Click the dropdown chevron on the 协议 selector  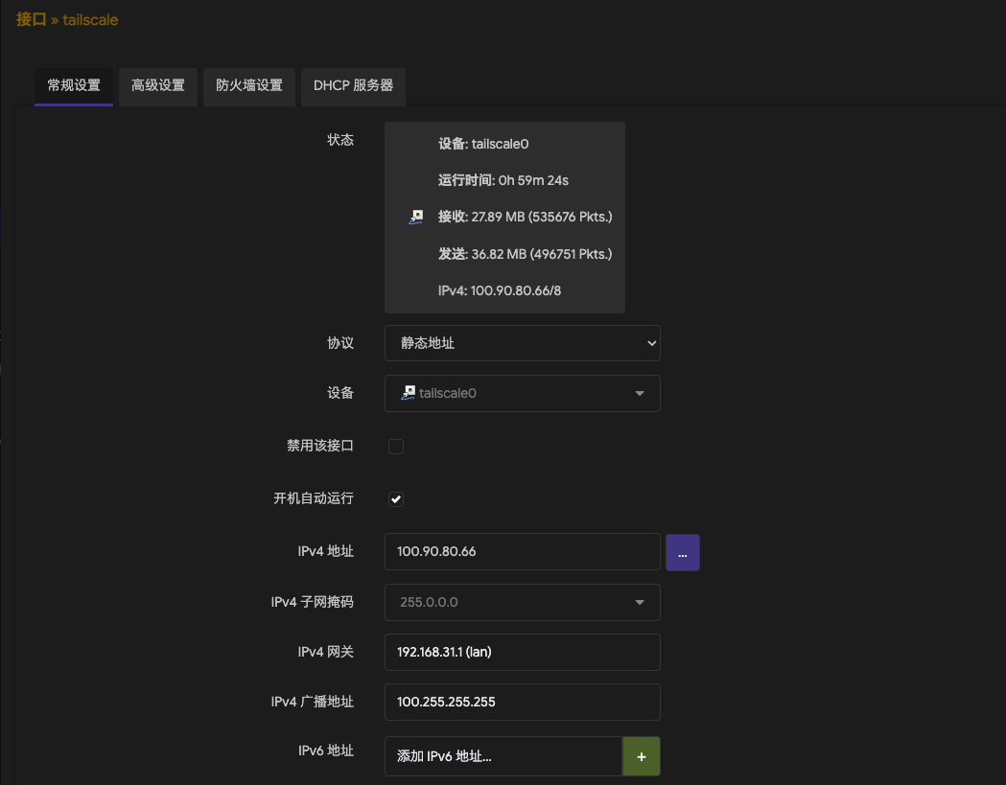[651, 343]
